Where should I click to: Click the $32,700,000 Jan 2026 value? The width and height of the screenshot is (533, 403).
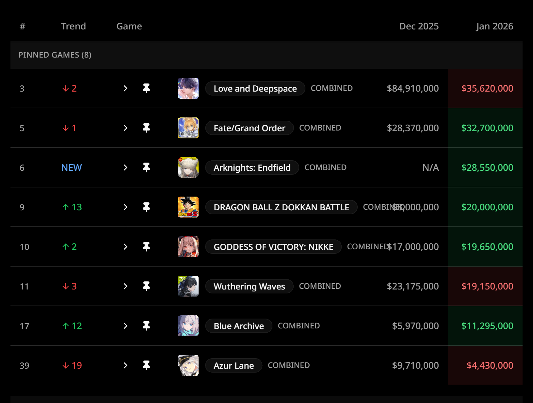(487, 128)
